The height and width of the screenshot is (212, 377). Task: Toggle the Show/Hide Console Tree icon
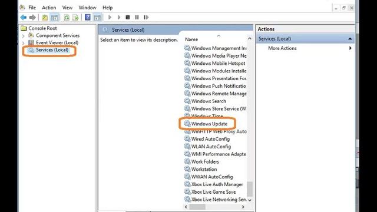pyautogui.click(x=54, y=17)
